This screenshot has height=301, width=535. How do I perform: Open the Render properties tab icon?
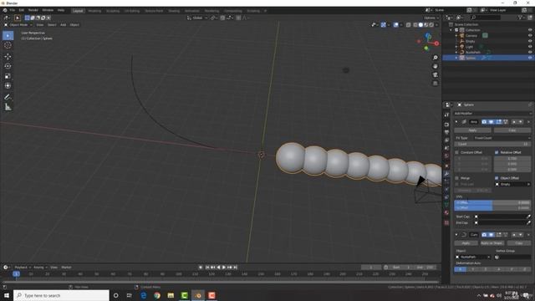(446, 125)
